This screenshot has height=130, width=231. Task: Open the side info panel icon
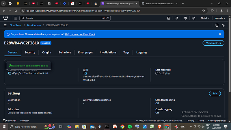click(217, 25)
